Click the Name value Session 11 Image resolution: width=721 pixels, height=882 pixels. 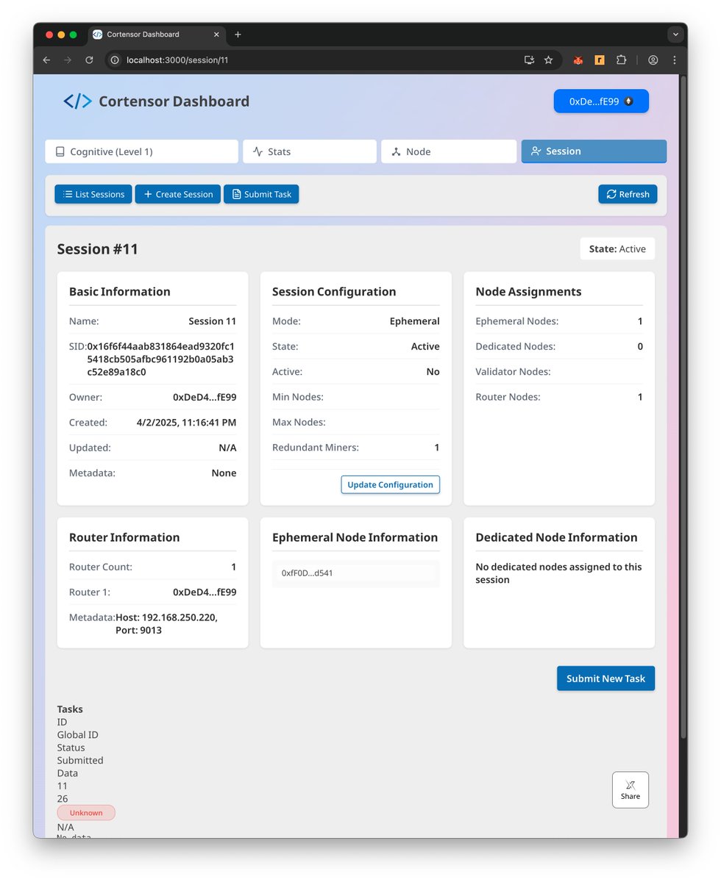pyautogui.click(x=213, y=321)
